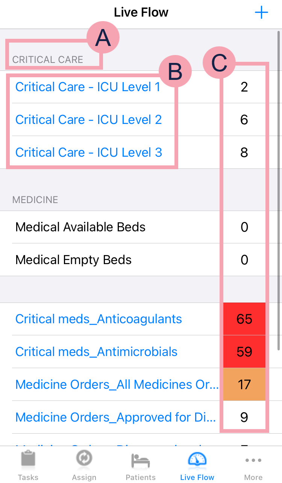Open Critical meds_Antimicrobials list

click(x=96, y=352)
